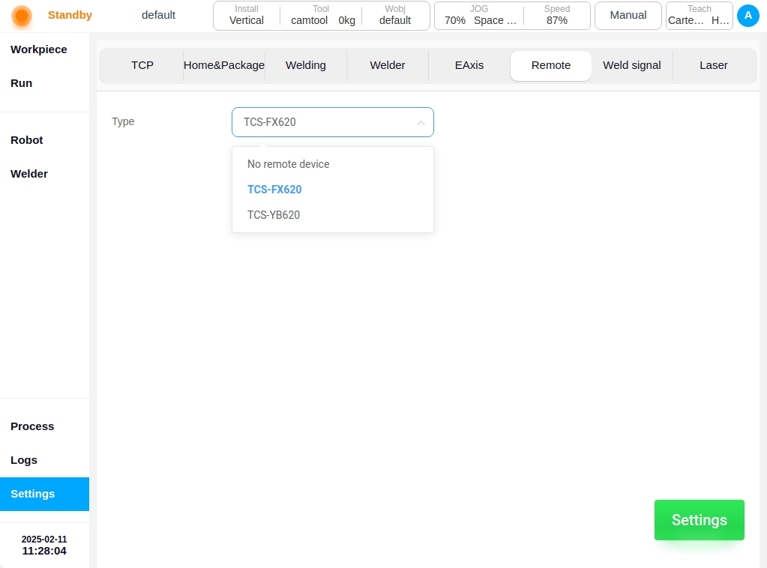
Task: Go to the Welding tab
Action: pos(306,65)
